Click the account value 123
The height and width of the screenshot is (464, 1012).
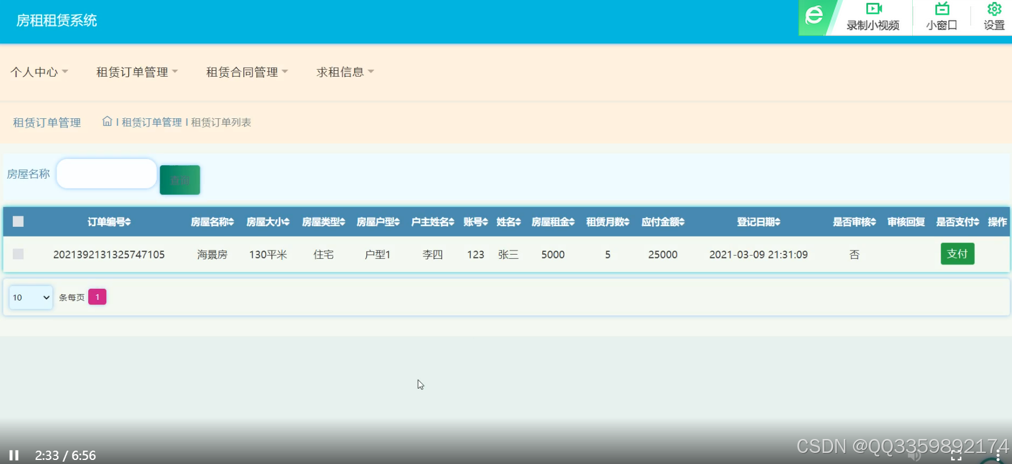coord(476,255)
